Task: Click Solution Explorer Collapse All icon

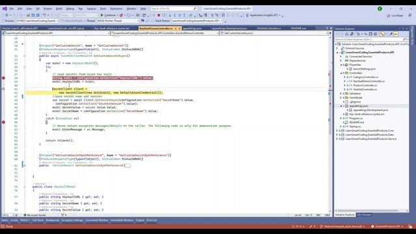Action: [x=370, y=34]
